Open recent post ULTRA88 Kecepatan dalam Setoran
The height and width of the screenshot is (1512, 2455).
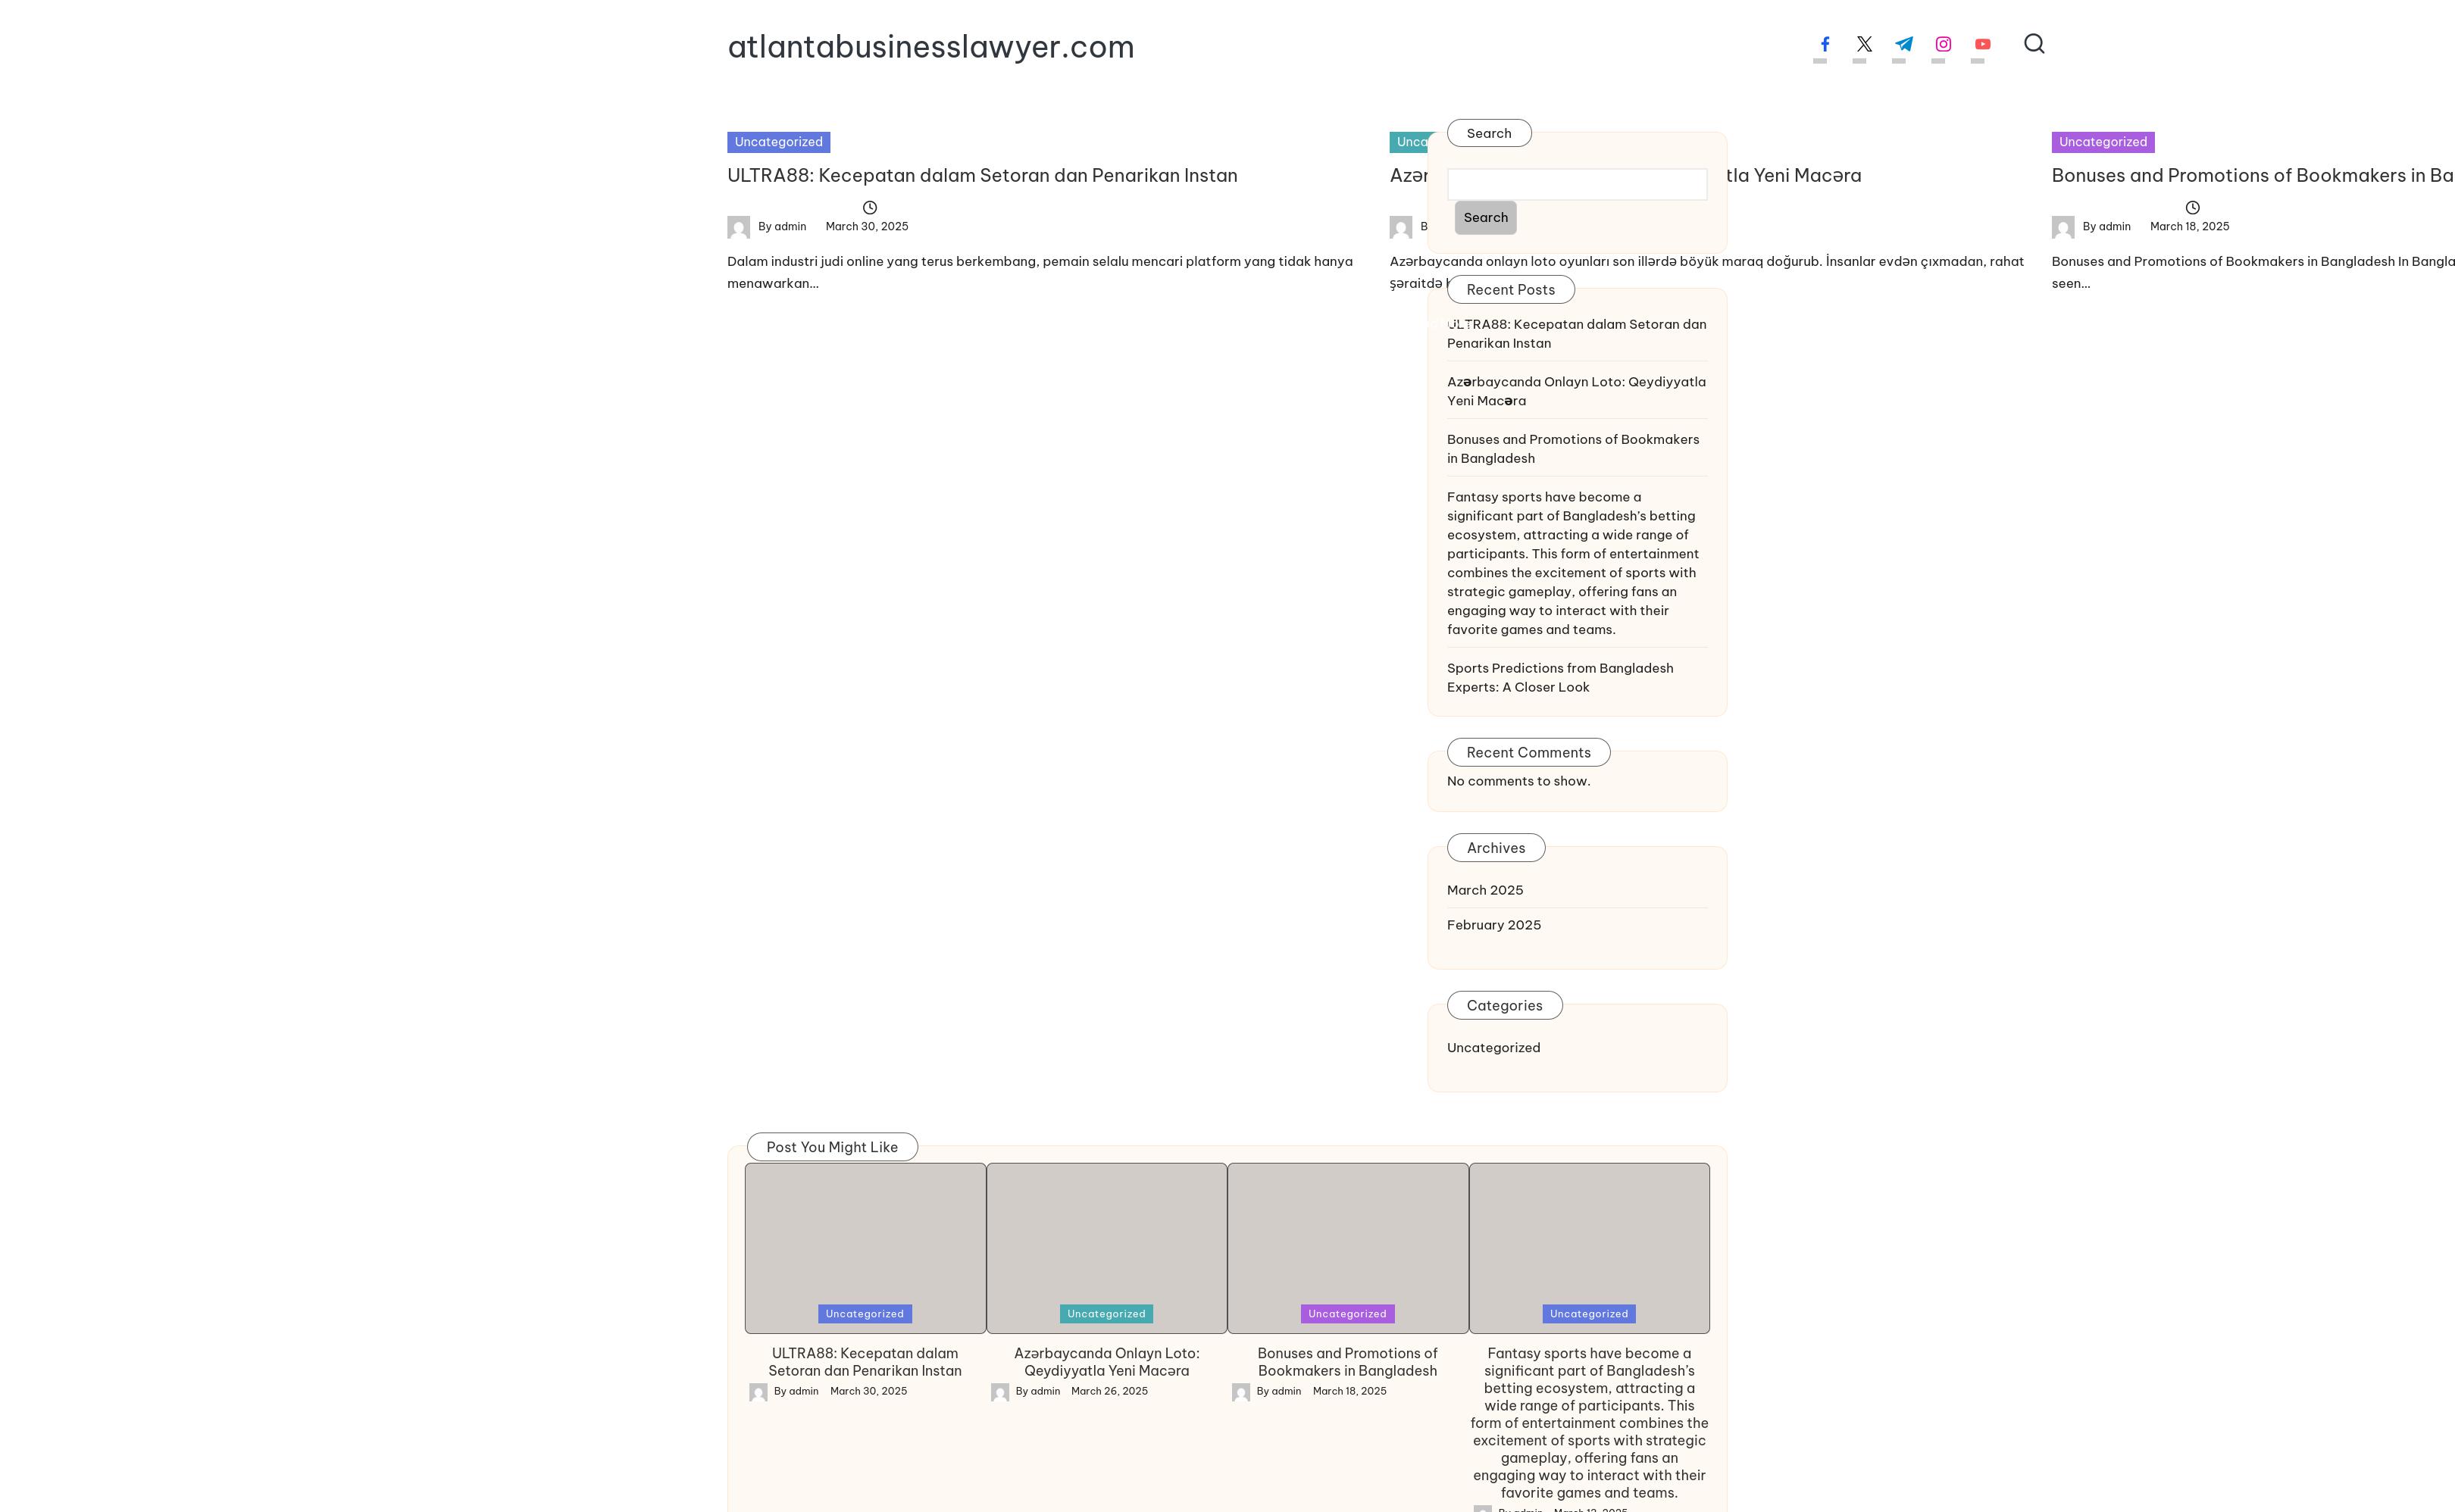(x=1577, y=334)
